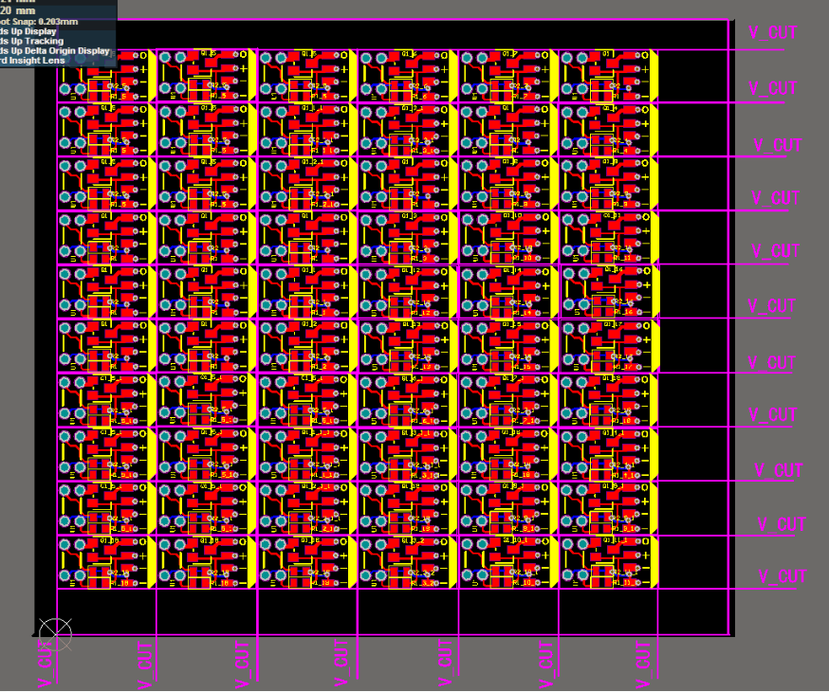Click second-from-bottom V_CUT label on right side
Viewport: 829px width, 692px height.
coord(782,524)
